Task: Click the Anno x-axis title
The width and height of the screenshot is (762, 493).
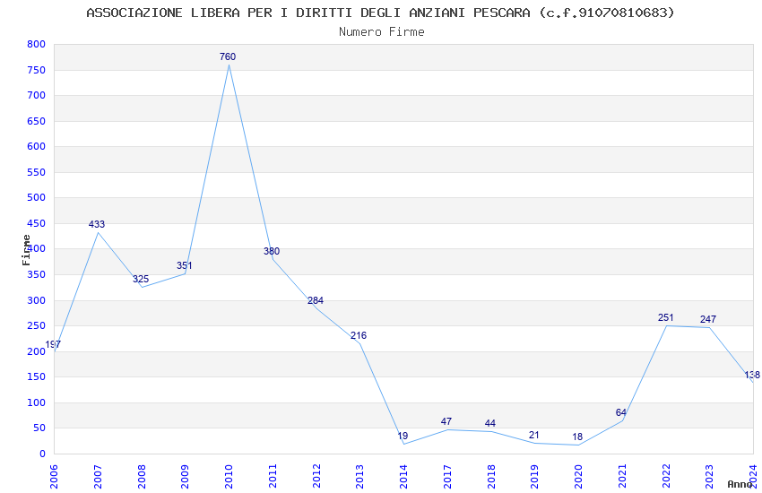Action: click(x=740, y=484)
